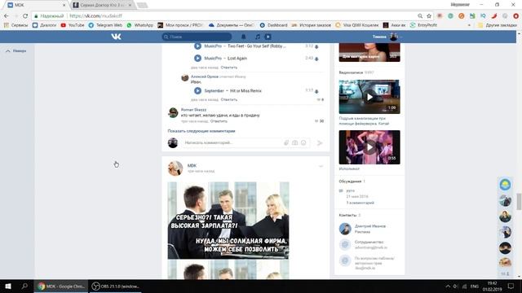
Task: Focus the VK search field
Action: tap(197, 37)
